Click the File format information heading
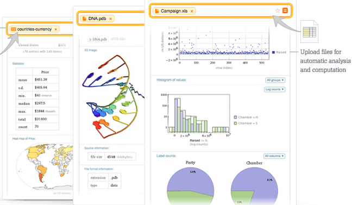 point(99,169)
